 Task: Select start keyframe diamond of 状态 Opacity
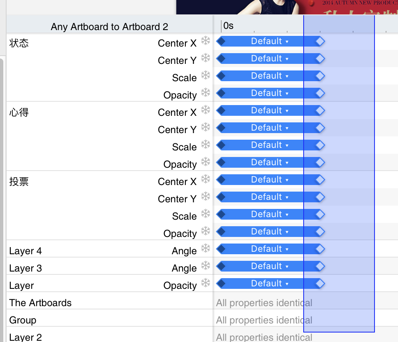point(221,93)
